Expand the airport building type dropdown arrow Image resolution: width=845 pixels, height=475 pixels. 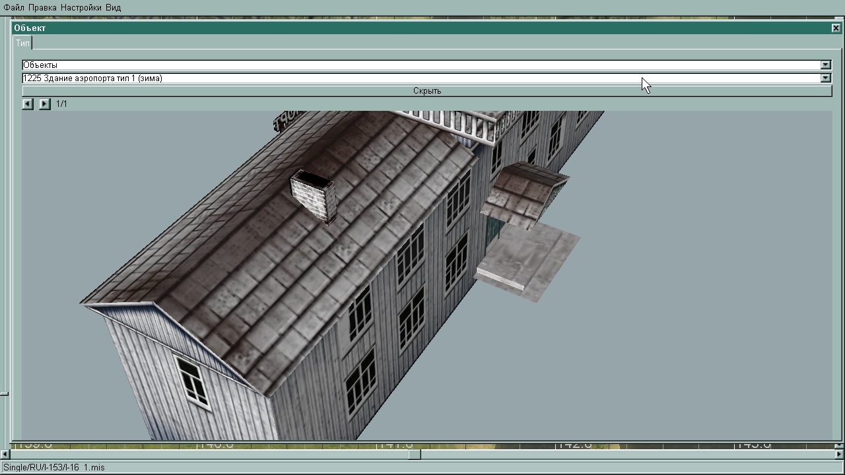tap(825, 78)
